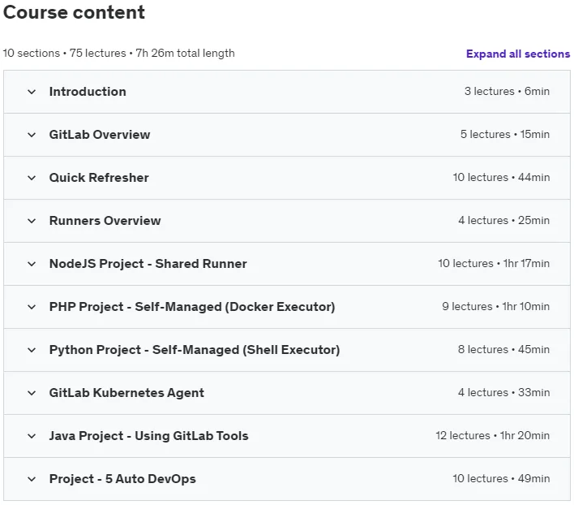Click the '4 lectures • 25min' text
574x505 pixels.
pyautogui.click(x=503, y=221)
